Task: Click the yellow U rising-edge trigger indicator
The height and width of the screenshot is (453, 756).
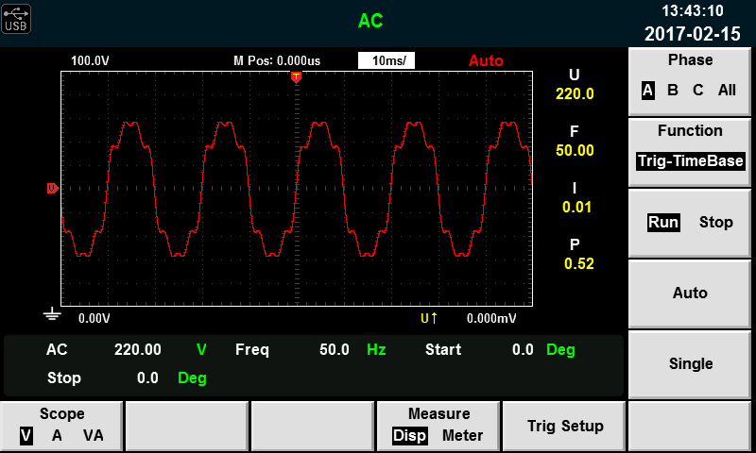Action: [429, 318]
